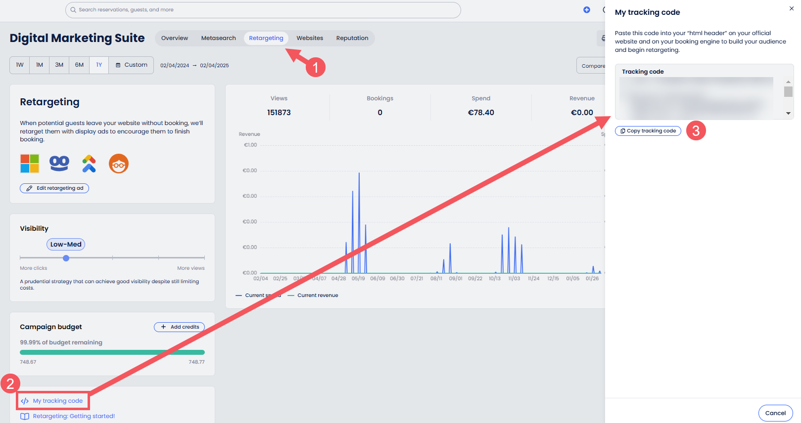Click the Microsoft logo ad network icon
This screenshot has width=801, height=423.
(x=30, y=164)
